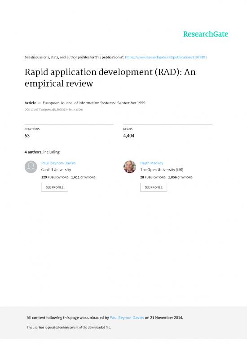
Task: Click Hugh Mackay profile photo
Action: (x=130, y=167)
